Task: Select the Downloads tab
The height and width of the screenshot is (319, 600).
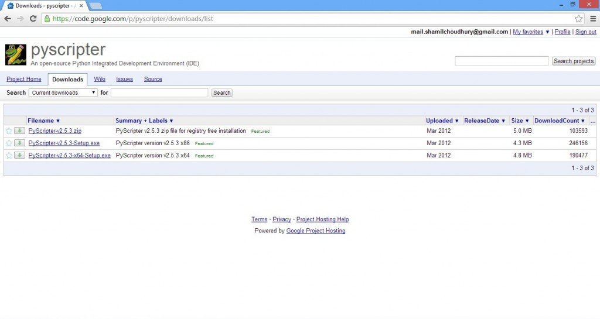Action: [x=67, y=80]
